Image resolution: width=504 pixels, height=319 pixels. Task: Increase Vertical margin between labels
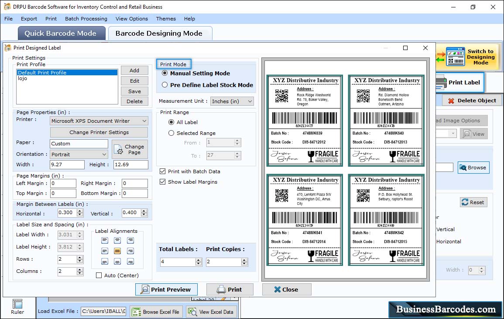point(144,211)
